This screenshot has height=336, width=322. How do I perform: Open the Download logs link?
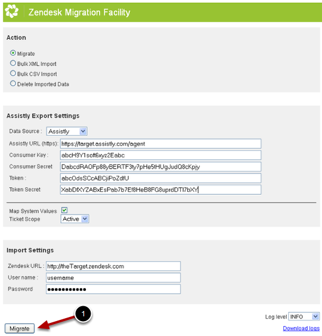point(301,328)
